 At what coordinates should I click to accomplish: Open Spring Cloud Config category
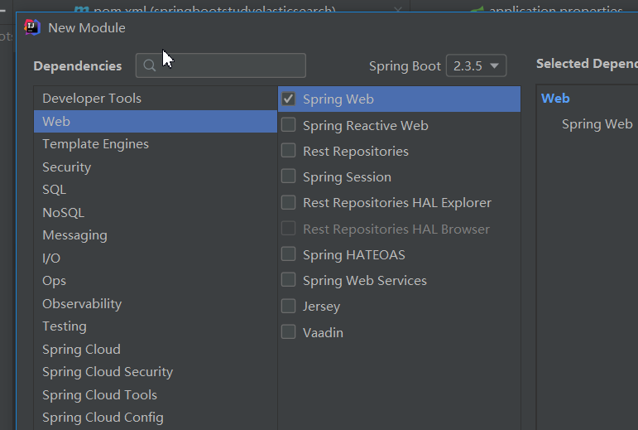(156, 418)
